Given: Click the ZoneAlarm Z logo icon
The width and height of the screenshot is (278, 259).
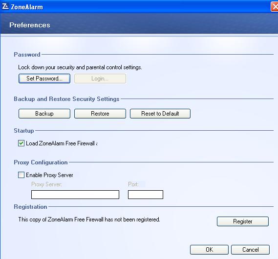Looking at the screenshot, I should (5, 6).
